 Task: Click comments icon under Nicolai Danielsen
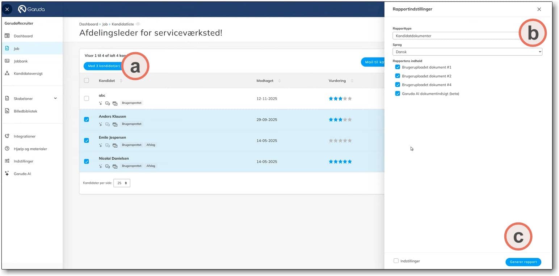[108, 166]
